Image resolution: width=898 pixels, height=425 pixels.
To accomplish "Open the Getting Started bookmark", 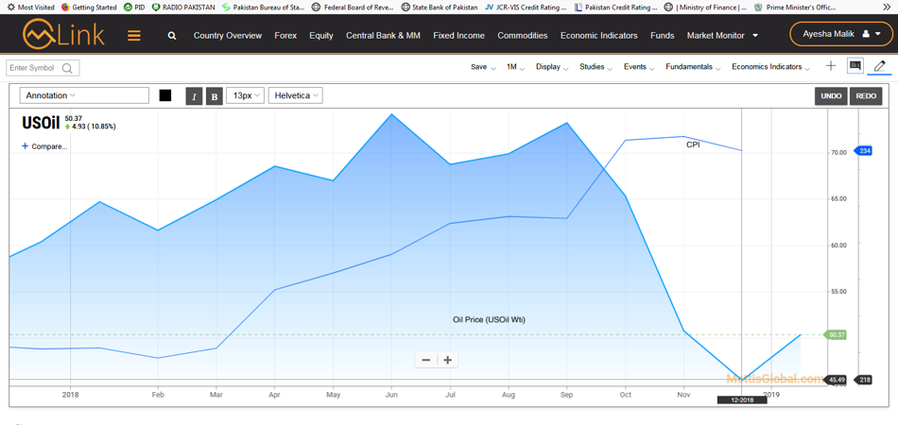I will [x=89, y=8].
